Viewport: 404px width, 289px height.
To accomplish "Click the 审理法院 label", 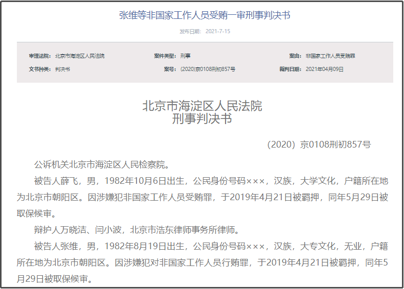I will 40,56.
